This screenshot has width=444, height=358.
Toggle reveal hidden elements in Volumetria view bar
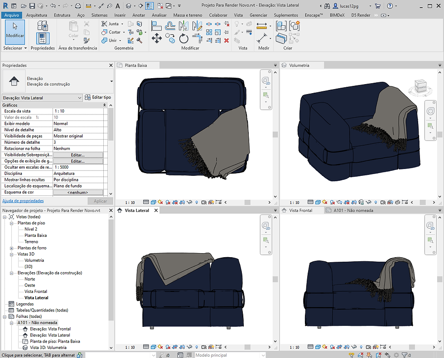[x=376, y=203]
